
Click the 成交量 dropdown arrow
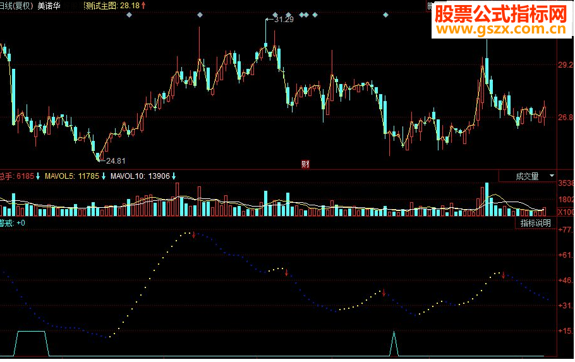click(552, 176)
